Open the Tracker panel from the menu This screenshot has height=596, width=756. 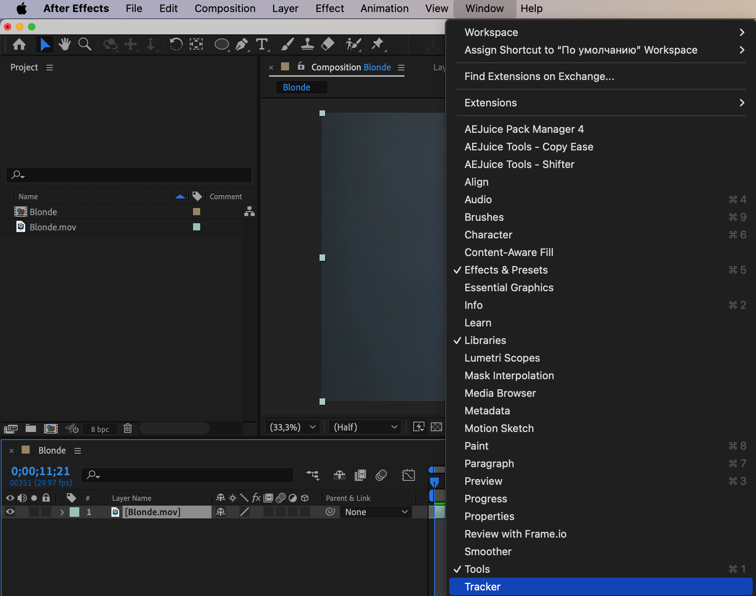pos(483,587)
